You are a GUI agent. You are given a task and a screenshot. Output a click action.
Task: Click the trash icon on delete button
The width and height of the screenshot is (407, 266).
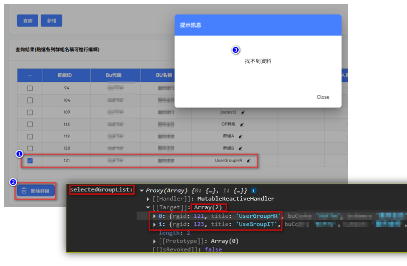click(x=24, y=191)
